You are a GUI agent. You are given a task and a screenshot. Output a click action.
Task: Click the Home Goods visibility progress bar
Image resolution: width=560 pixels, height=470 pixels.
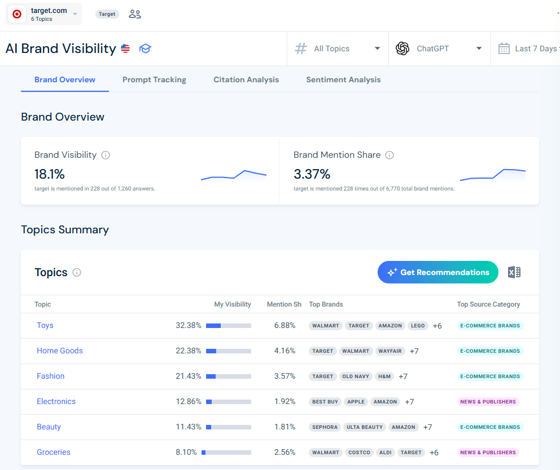[x=229, y=351]
